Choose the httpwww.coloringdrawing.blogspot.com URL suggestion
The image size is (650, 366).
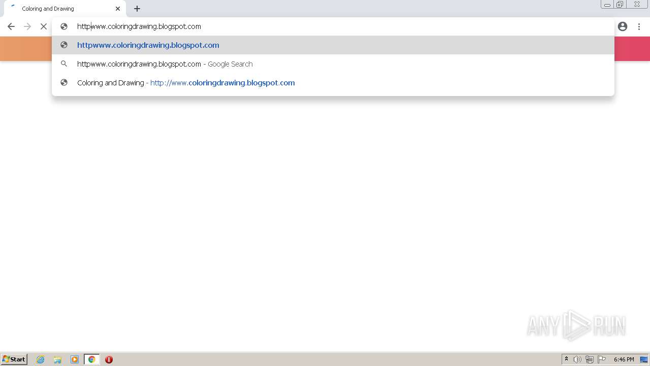[x=333, y=45]
